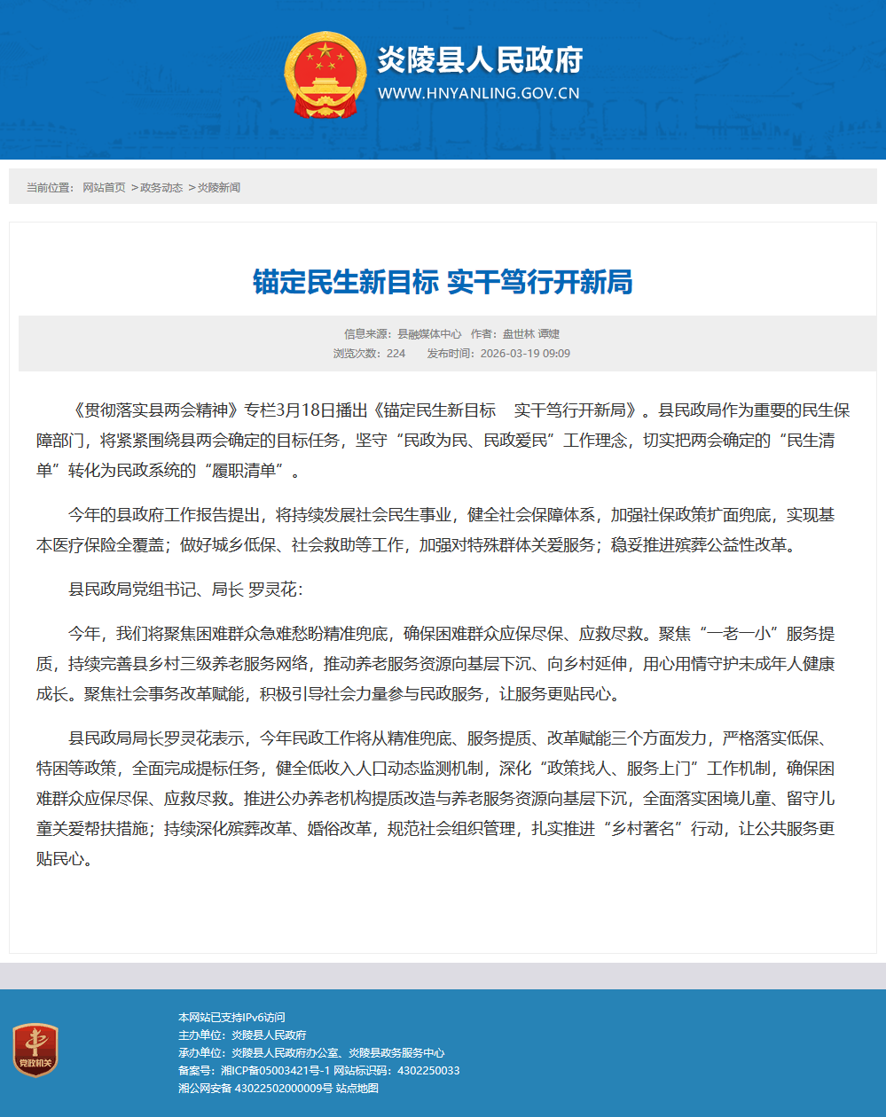886x1117 pixels.
Task: Open the 站点地图 footer link
Action: (357, 1089)
